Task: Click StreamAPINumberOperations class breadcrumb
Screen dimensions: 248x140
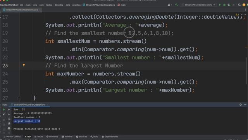Action: tap(99, 5)
